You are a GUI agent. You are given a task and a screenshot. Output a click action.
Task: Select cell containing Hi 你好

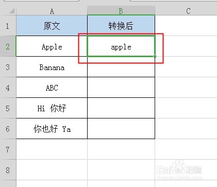[52, 108]
